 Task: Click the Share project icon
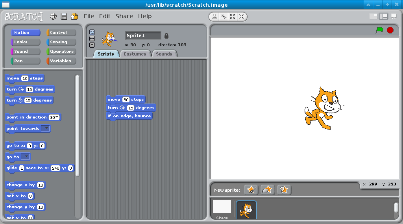(74, 17)
